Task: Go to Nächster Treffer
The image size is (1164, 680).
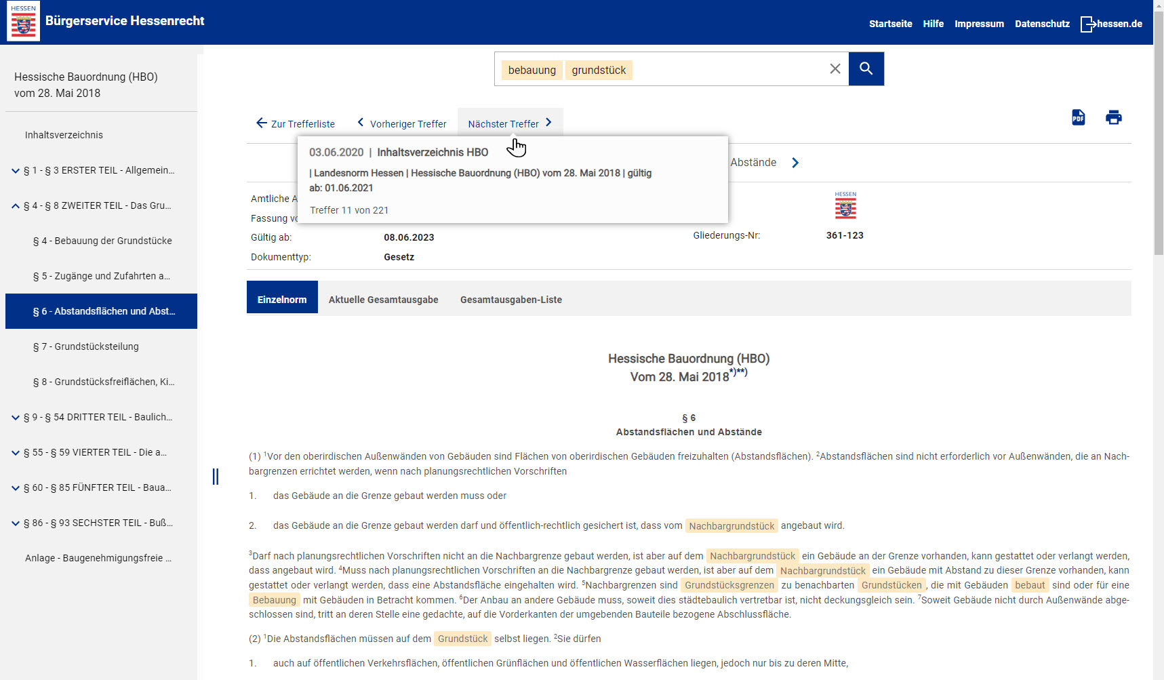Action: [510, 123]
